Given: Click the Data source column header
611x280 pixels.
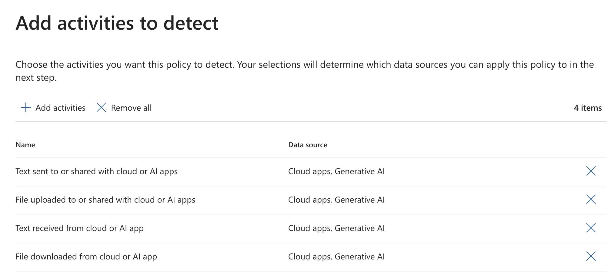Looking at the screenshot, I should 308,145.
